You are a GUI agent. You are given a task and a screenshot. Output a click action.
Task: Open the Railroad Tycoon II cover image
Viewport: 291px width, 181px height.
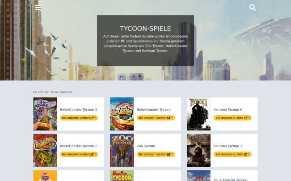pyautogui.click(x=198, y=114)
